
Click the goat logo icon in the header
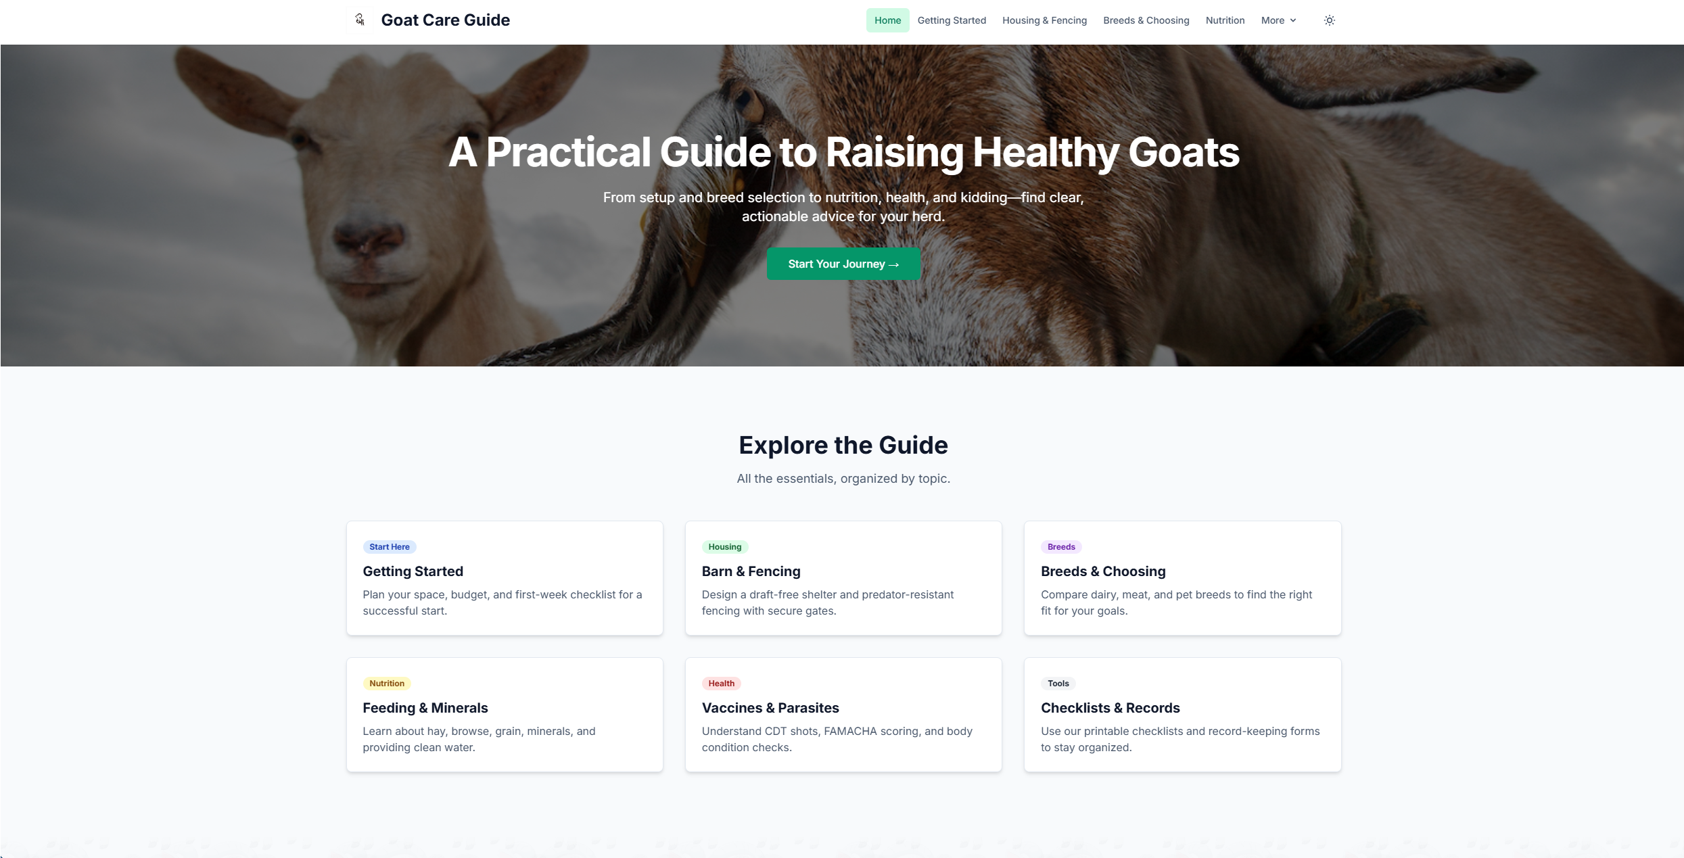point(359,20)
